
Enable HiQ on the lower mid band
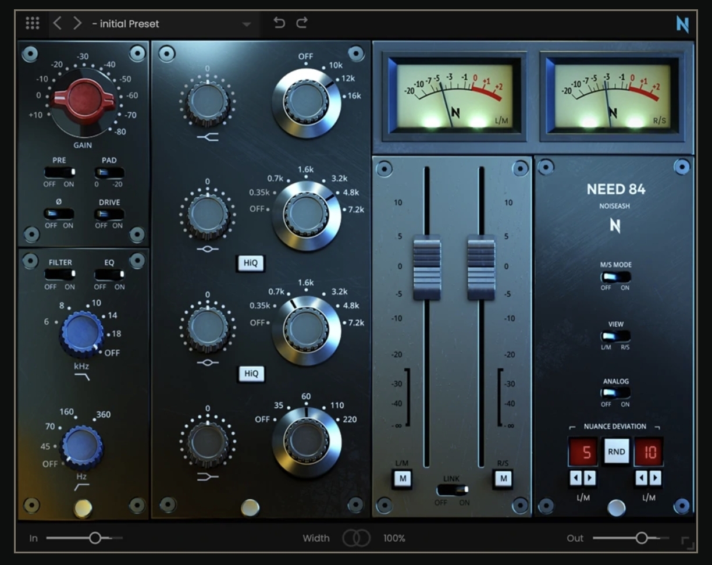tap(251, 374)
